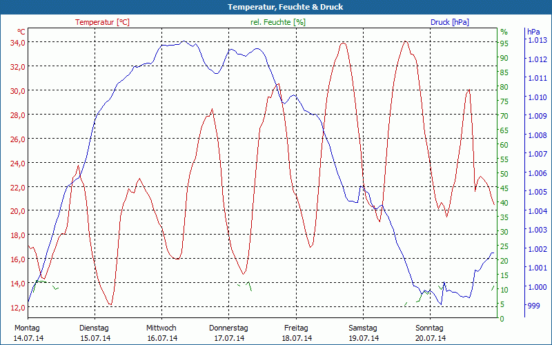Click the 999 tick on the pressure axis

tap(533, 305)
